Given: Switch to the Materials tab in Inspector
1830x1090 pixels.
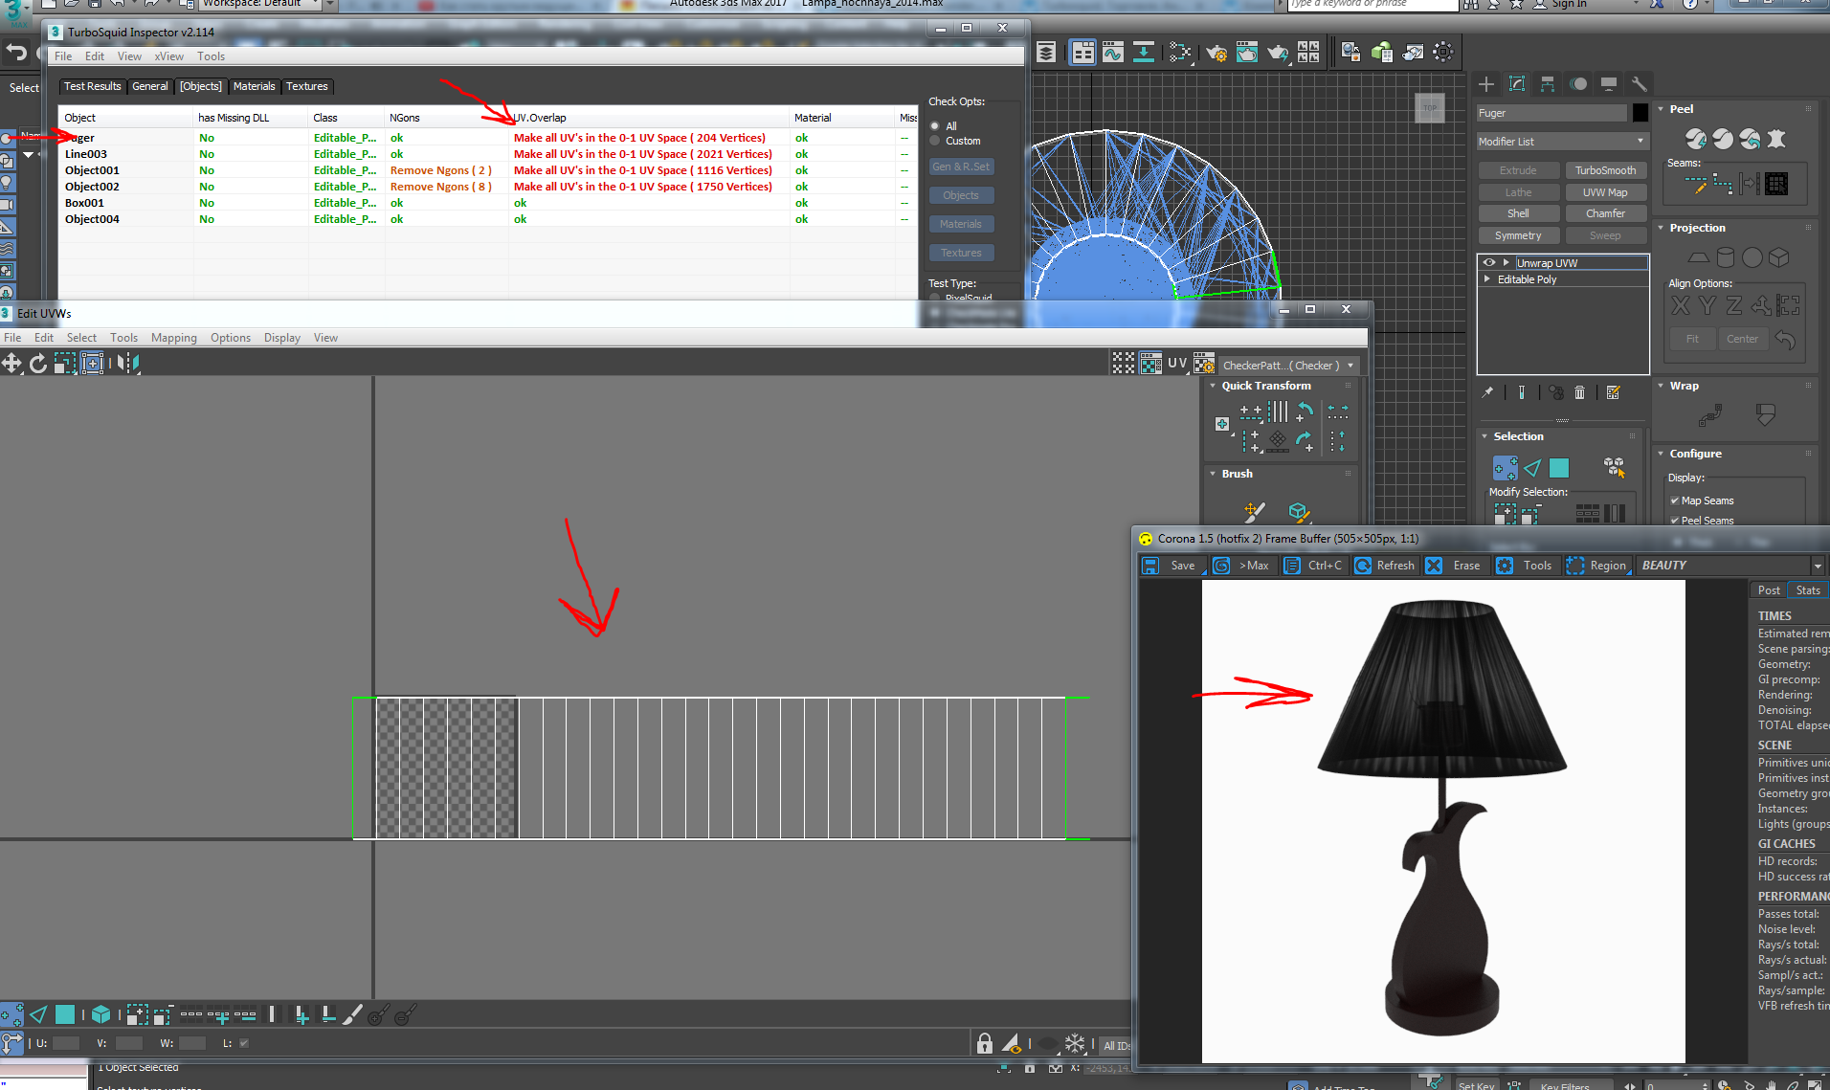Looking at the screenshot, I should pos(254,86).
